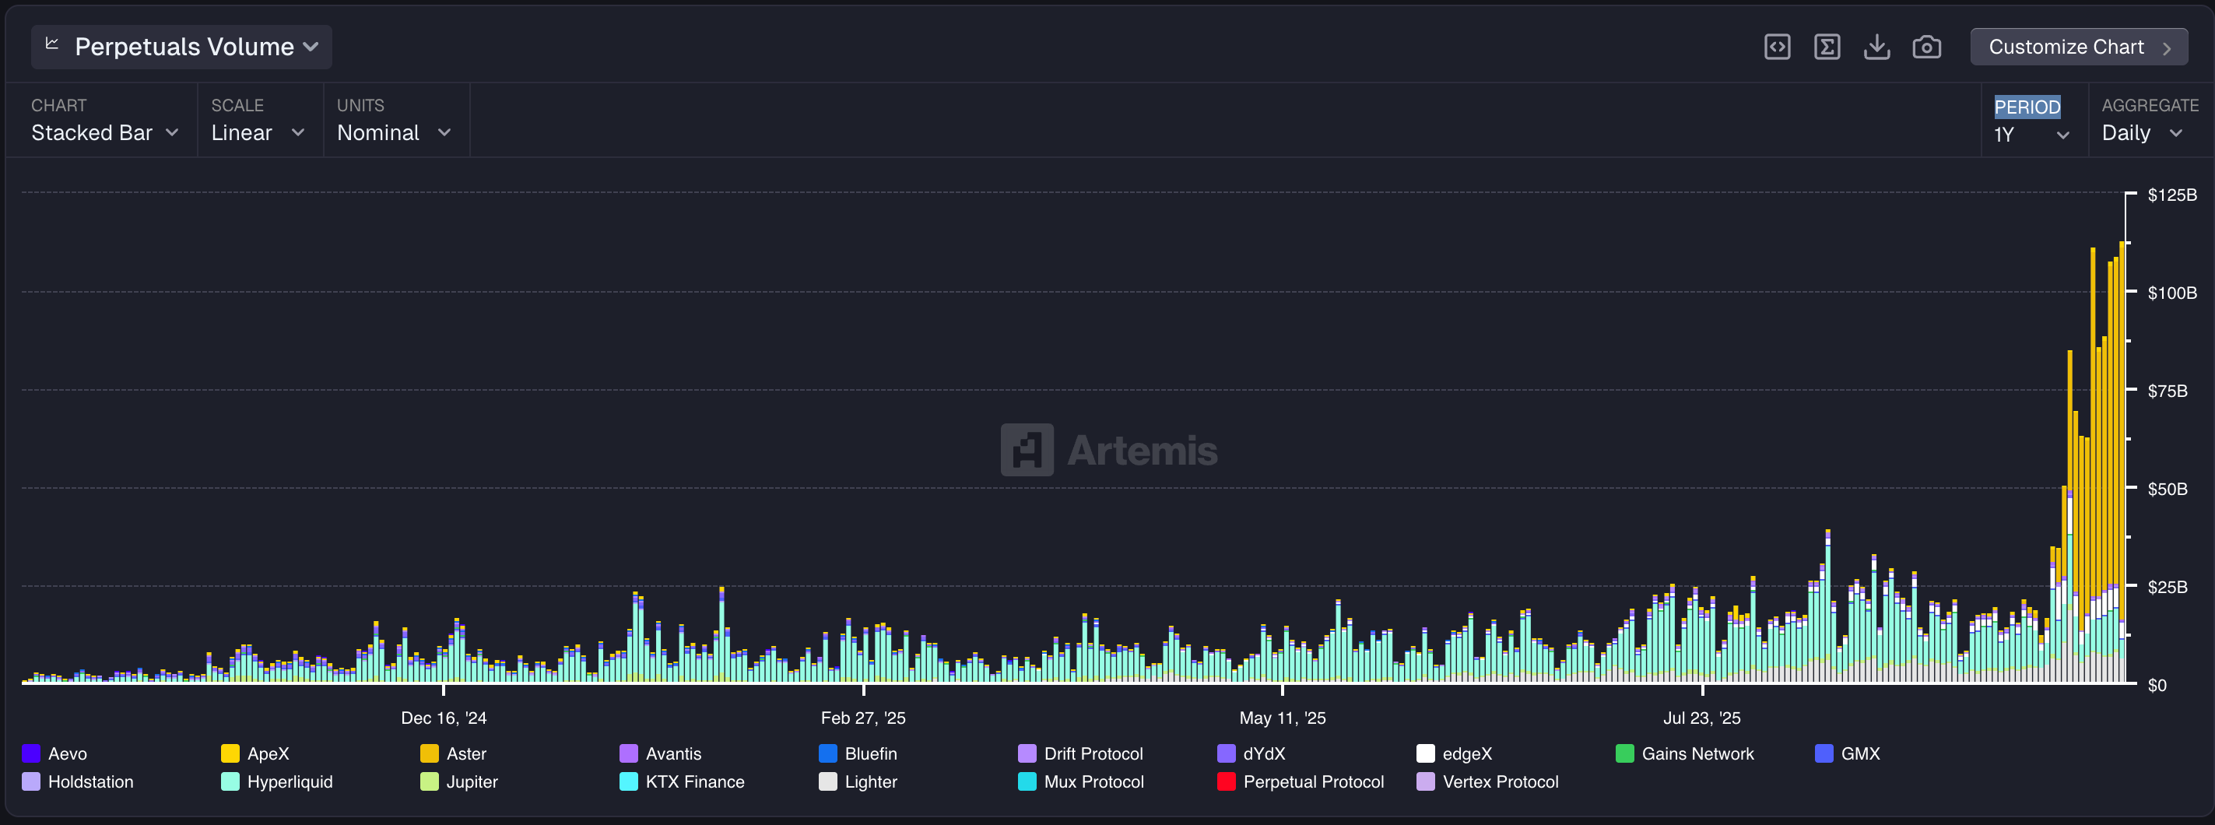This screenshot has height=825, width=2215.
Task: Open the Linear scale dropdown
Action: 258,132
